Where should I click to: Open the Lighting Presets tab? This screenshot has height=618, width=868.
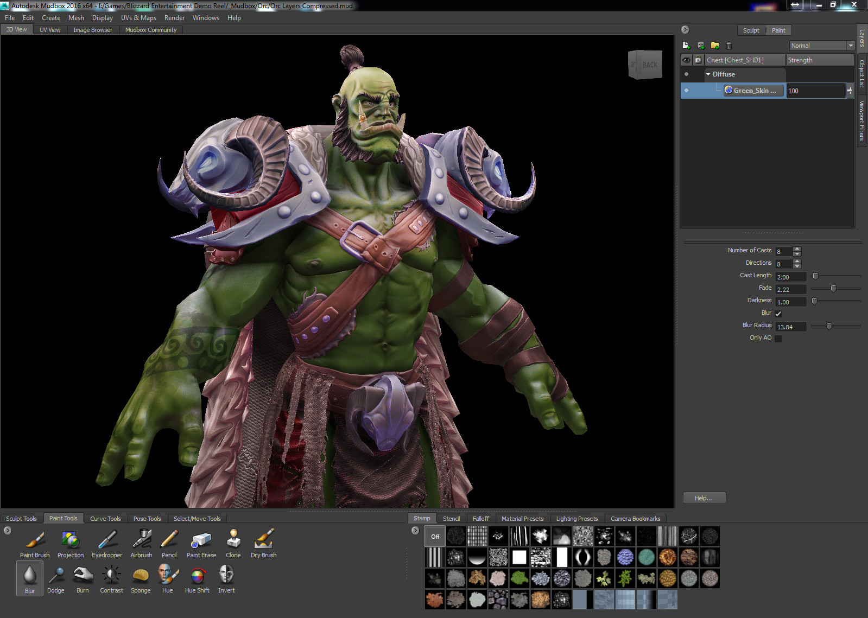[577, 519]
